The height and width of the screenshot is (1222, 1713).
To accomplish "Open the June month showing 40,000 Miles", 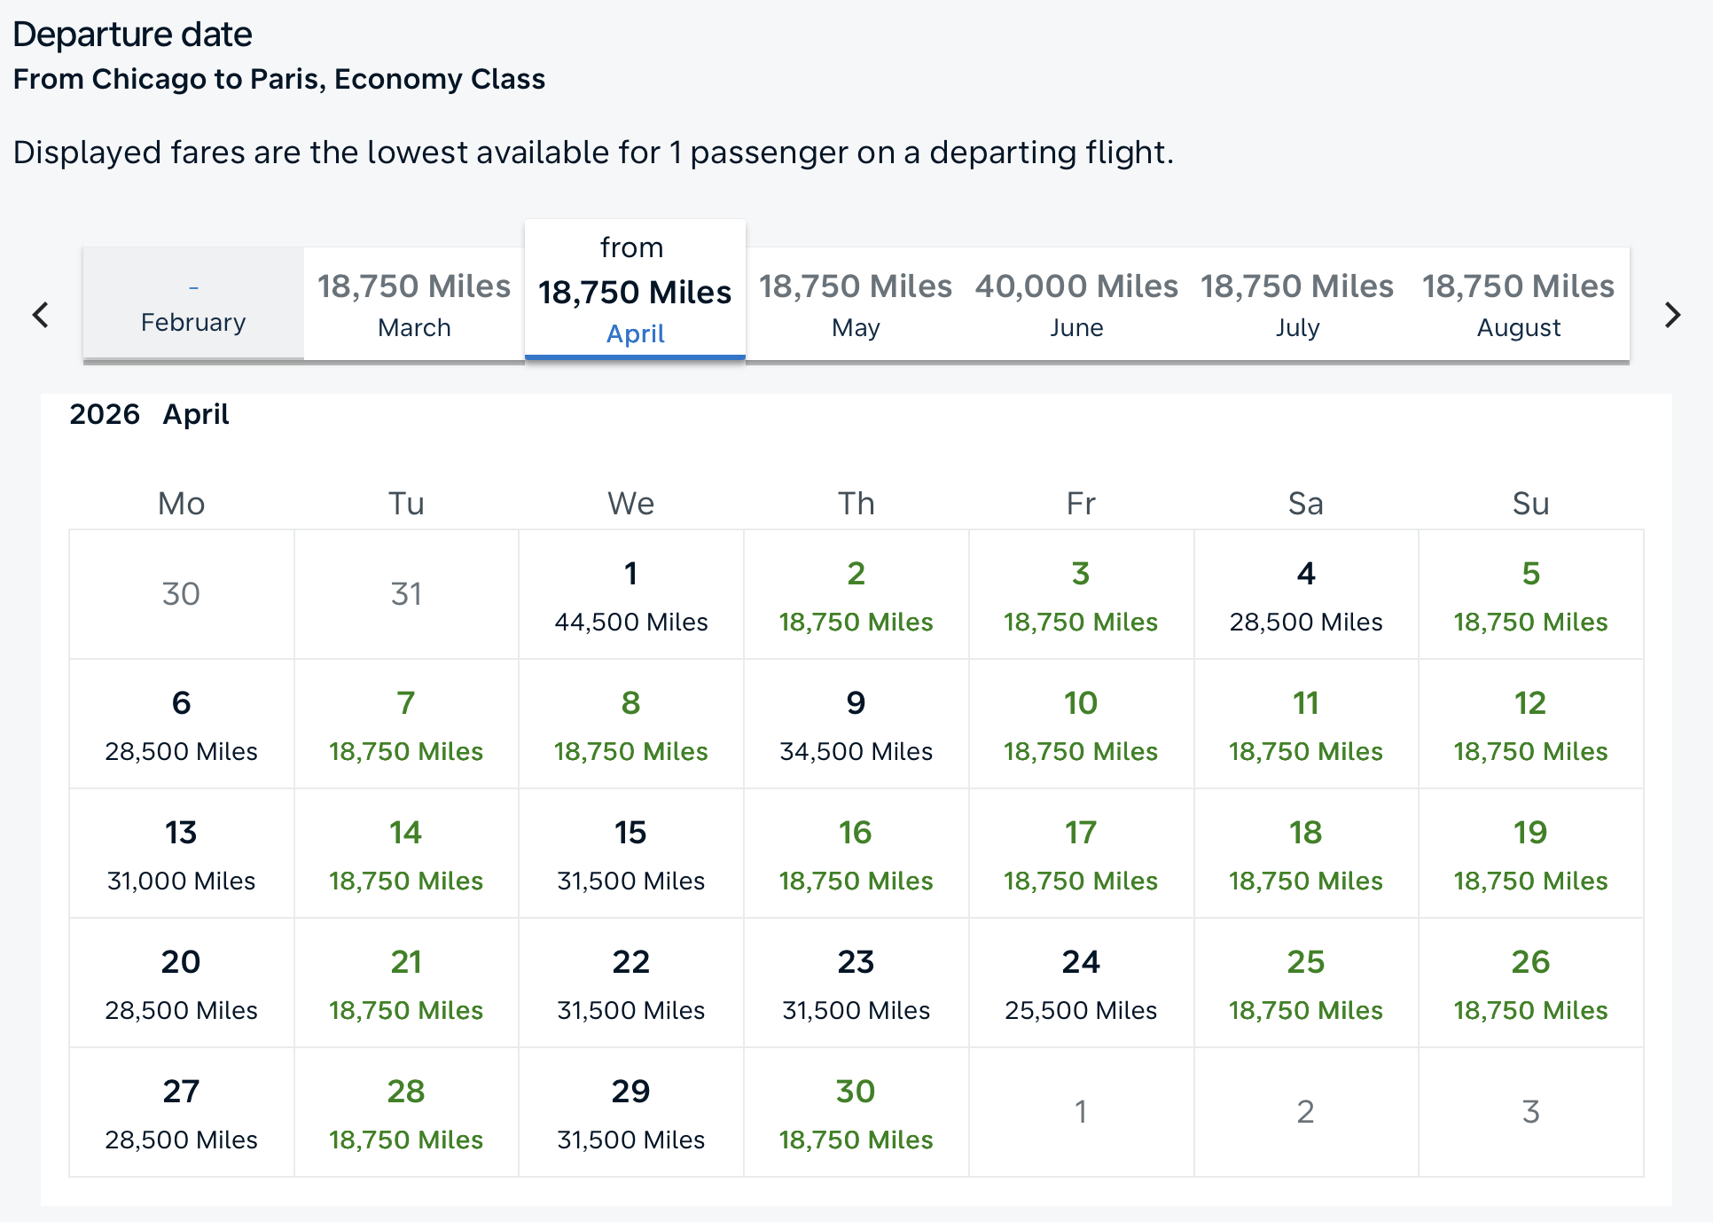I will (x=1076, y=304).
